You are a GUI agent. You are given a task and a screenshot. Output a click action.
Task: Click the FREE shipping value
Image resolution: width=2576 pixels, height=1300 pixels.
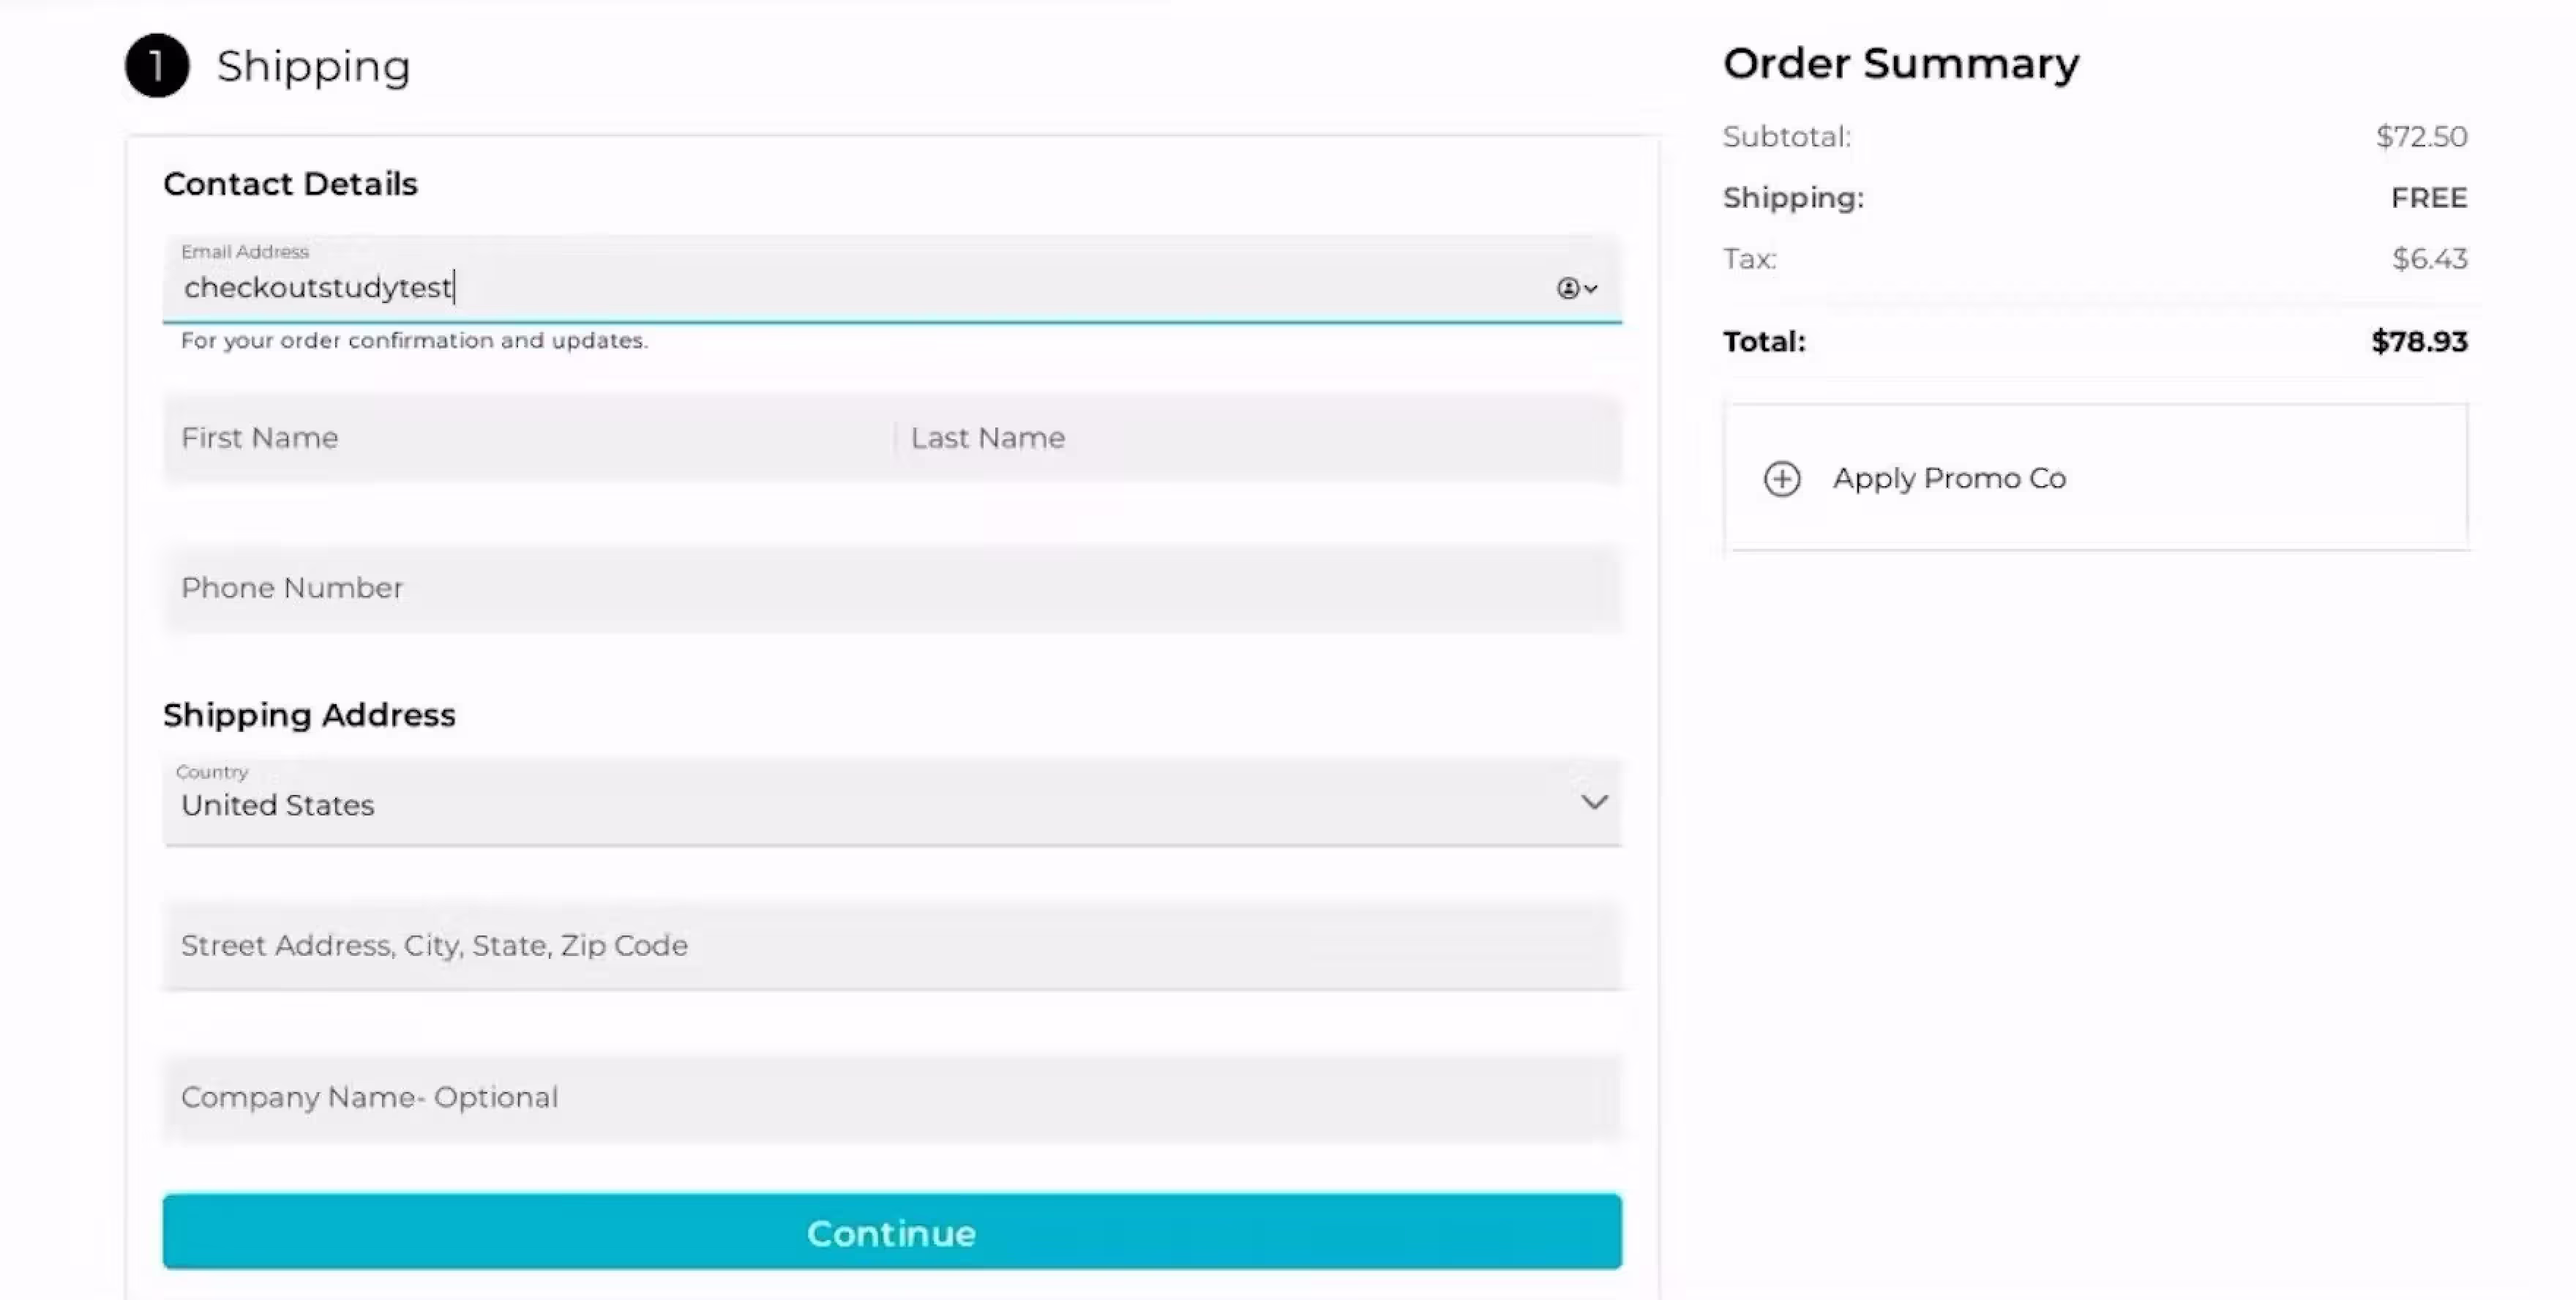pyautogui.click(x=2429, y=198)
